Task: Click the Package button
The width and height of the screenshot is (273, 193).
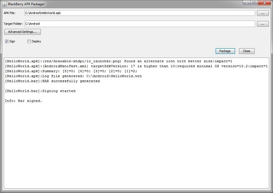Action: (x=225, y=51)
